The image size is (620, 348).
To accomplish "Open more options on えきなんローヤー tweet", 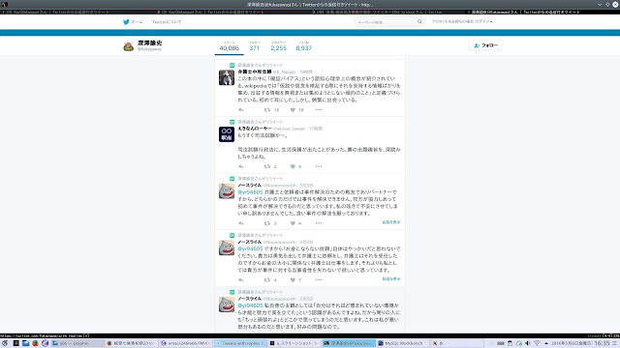I will pyautogui.click(x=319, y=166).
